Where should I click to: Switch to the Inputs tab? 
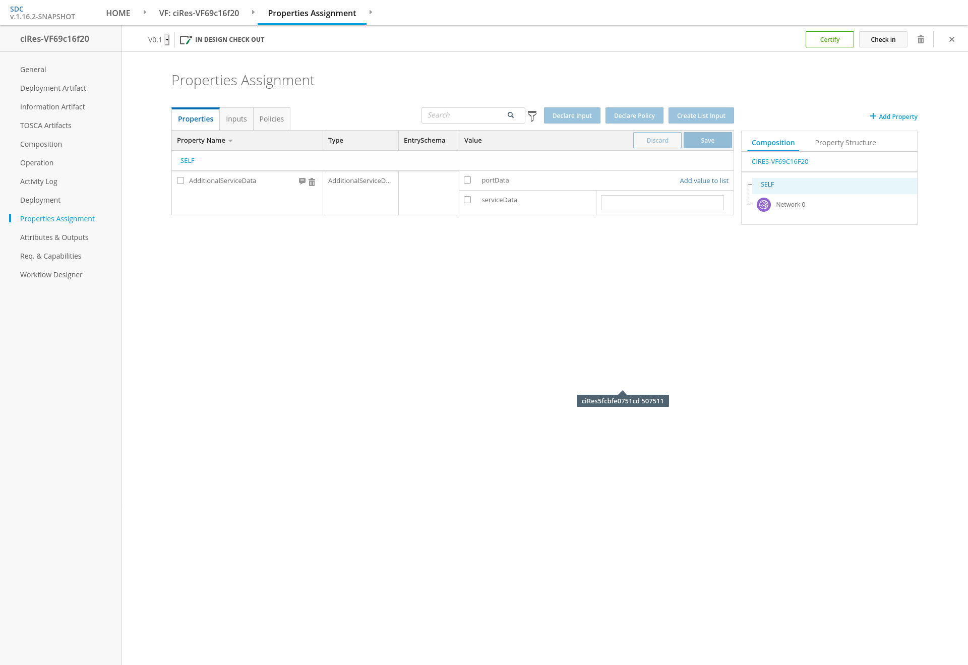pos(236,119)
